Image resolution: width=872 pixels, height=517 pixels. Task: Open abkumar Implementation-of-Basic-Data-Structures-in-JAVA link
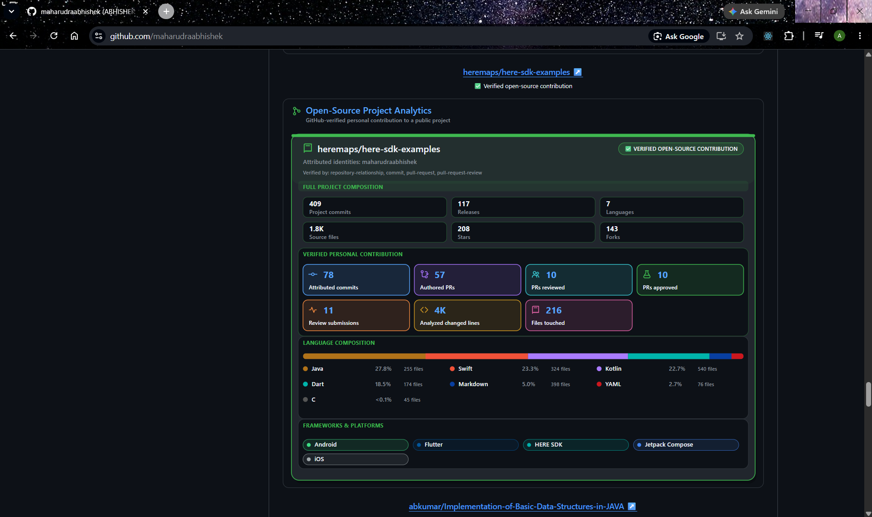(516, 507)
